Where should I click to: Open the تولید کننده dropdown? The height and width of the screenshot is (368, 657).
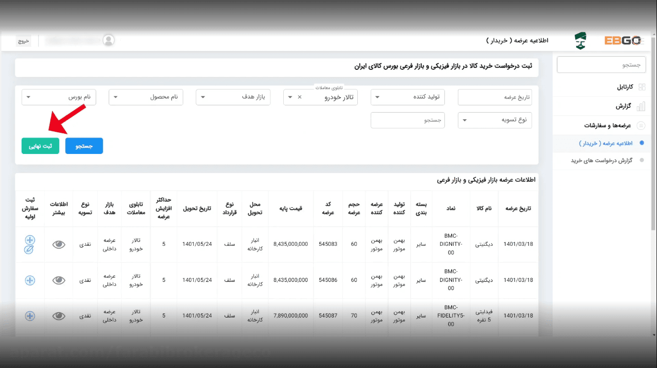click(408, 97)
